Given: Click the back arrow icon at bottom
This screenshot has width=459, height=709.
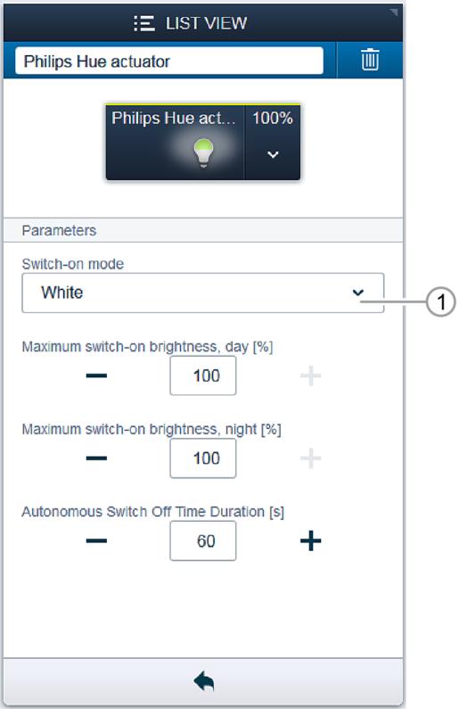Looking at the screenshot, I should point(204,681).
